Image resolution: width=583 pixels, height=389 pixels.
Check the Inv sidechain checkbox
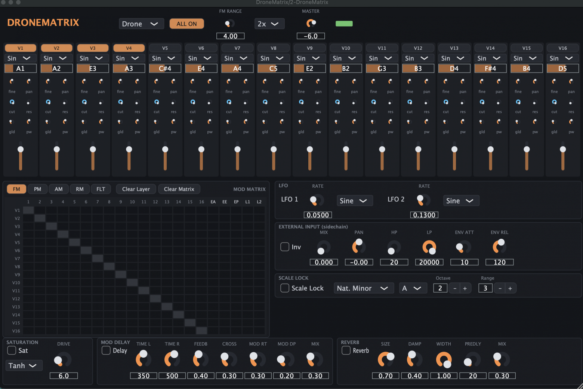coord(285,247)
